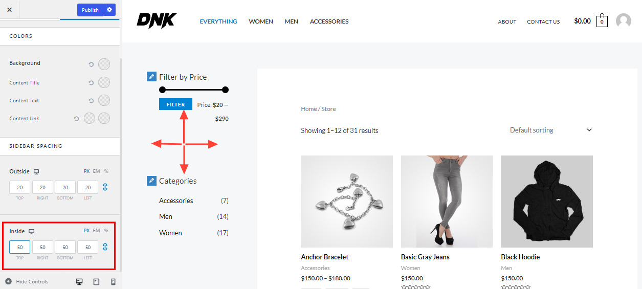
Task: Open the WOMEN menu item
Action: (x=261, y=21)
